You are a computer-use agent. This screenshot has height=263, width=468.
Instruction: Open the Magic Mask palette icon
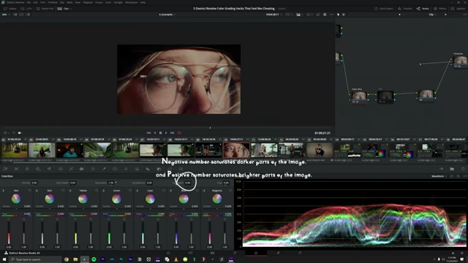137,169
